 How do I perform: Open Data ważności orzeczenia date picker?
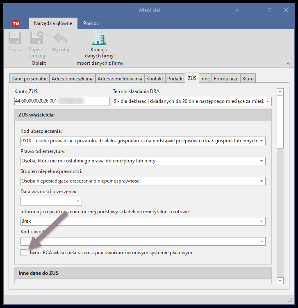pyautogui.click(x=78, y=201)
